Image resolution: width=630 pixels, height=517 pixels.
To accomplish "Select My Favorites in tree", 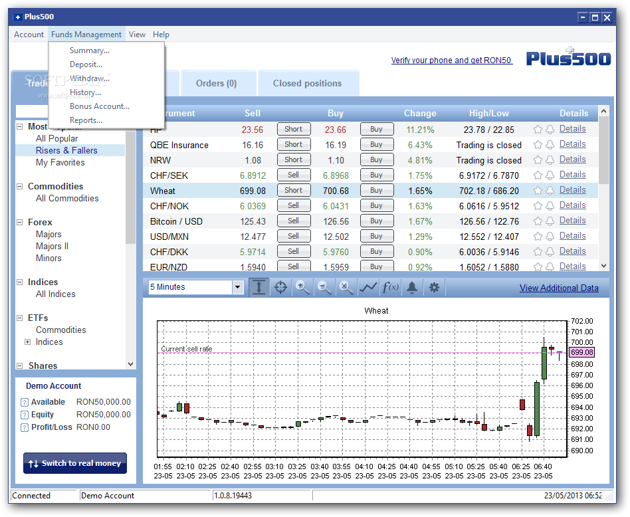I will click(60, 163).
